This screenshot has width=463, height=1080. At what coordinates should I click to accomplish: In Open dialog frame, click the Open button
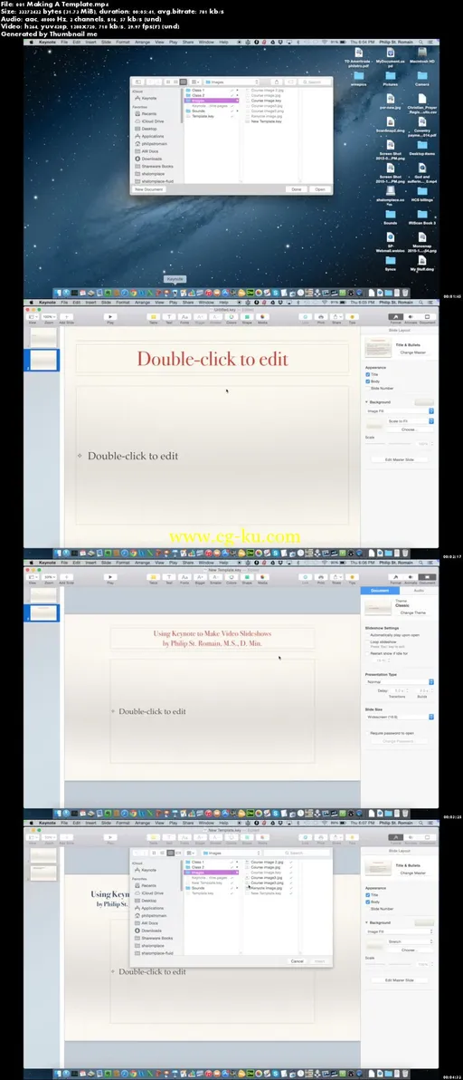319,188
